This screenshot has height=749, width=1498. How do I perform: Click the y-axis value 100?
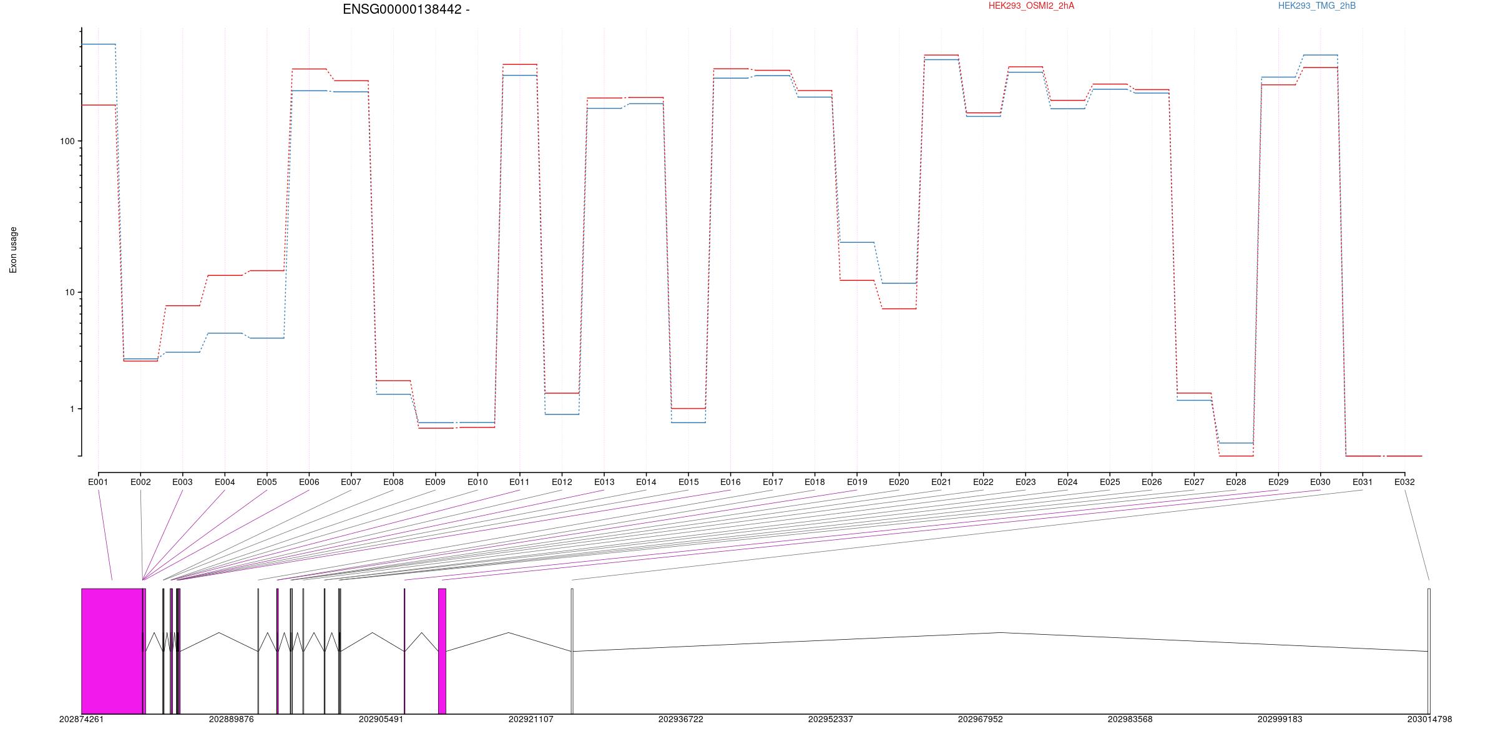[67, 141]
